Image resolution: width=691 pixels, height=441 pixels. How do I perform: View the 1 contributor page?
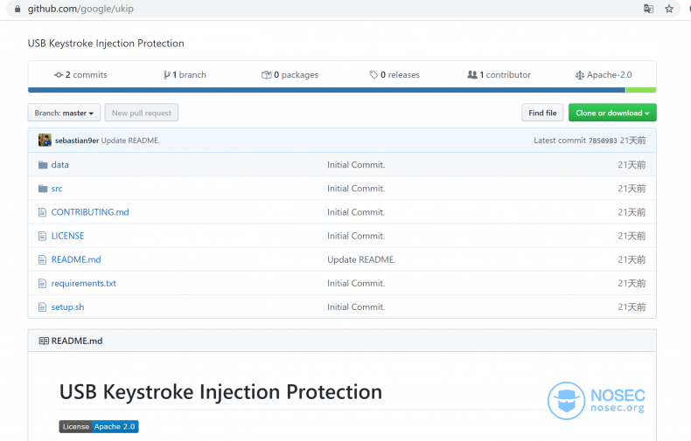click(499, 75)
